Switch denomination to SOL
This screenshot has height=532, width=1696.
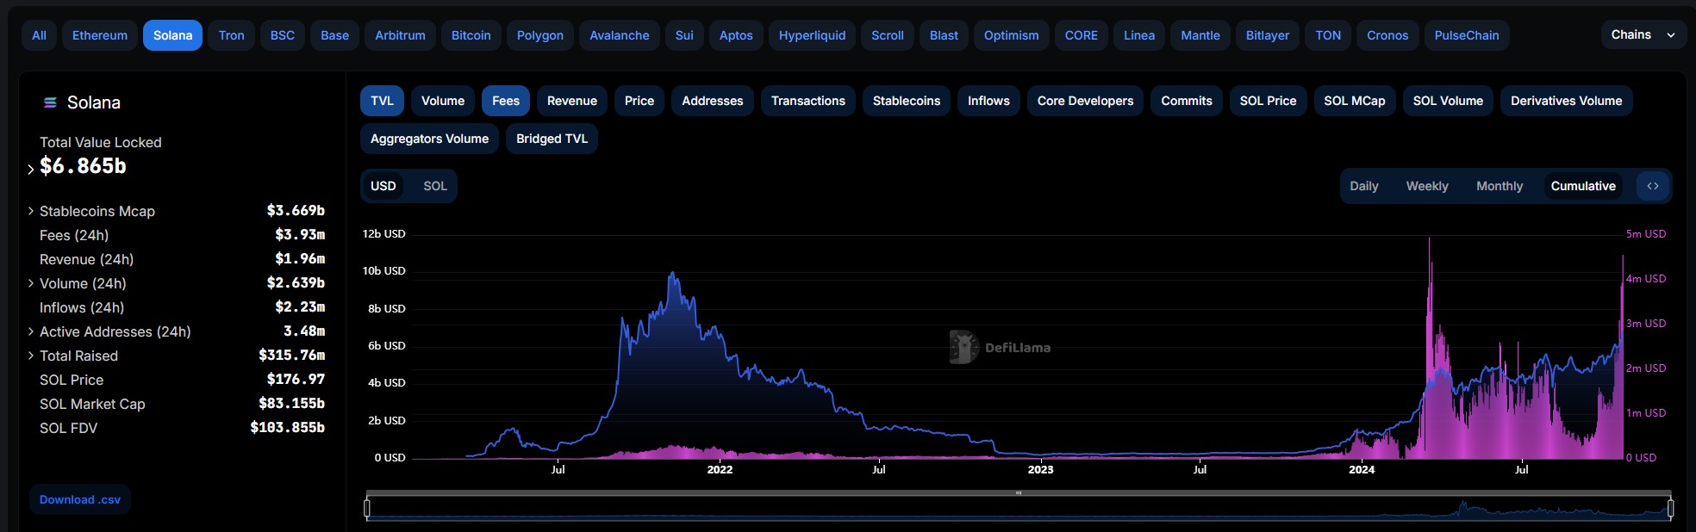435,186
